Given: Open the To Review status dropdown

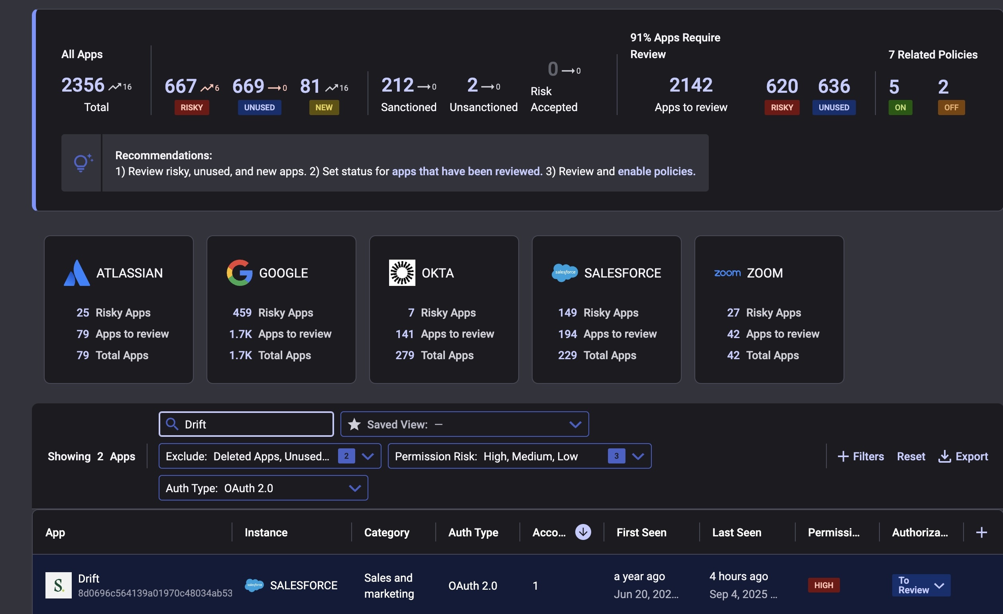Looking at the screenshot, I should tap(921, 585).
